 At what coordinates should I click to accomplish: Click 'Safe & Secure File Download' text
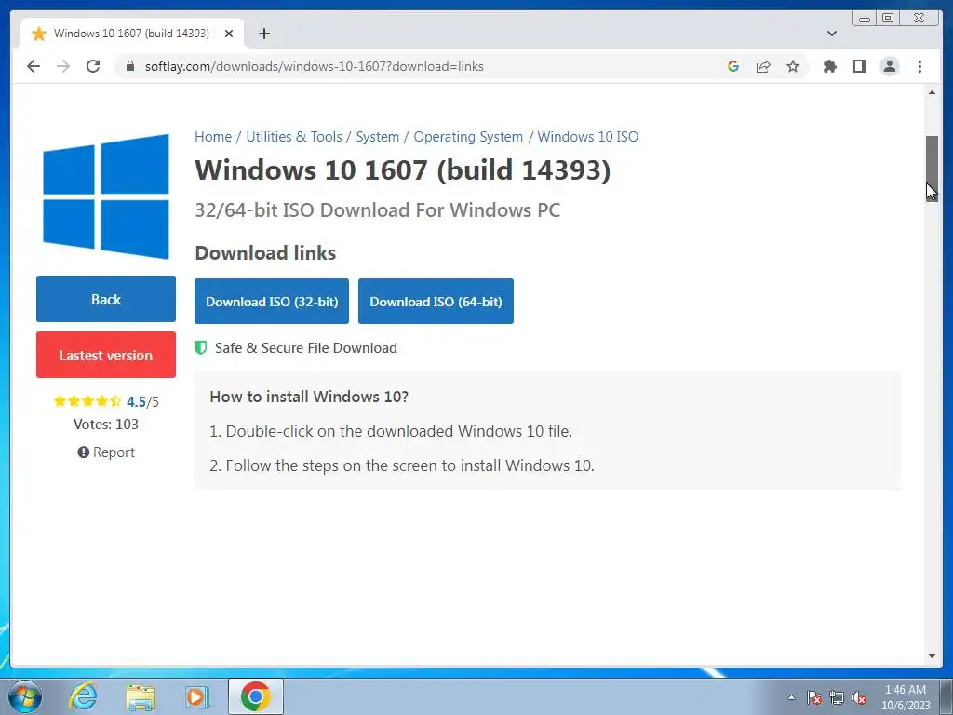[305, 348]
